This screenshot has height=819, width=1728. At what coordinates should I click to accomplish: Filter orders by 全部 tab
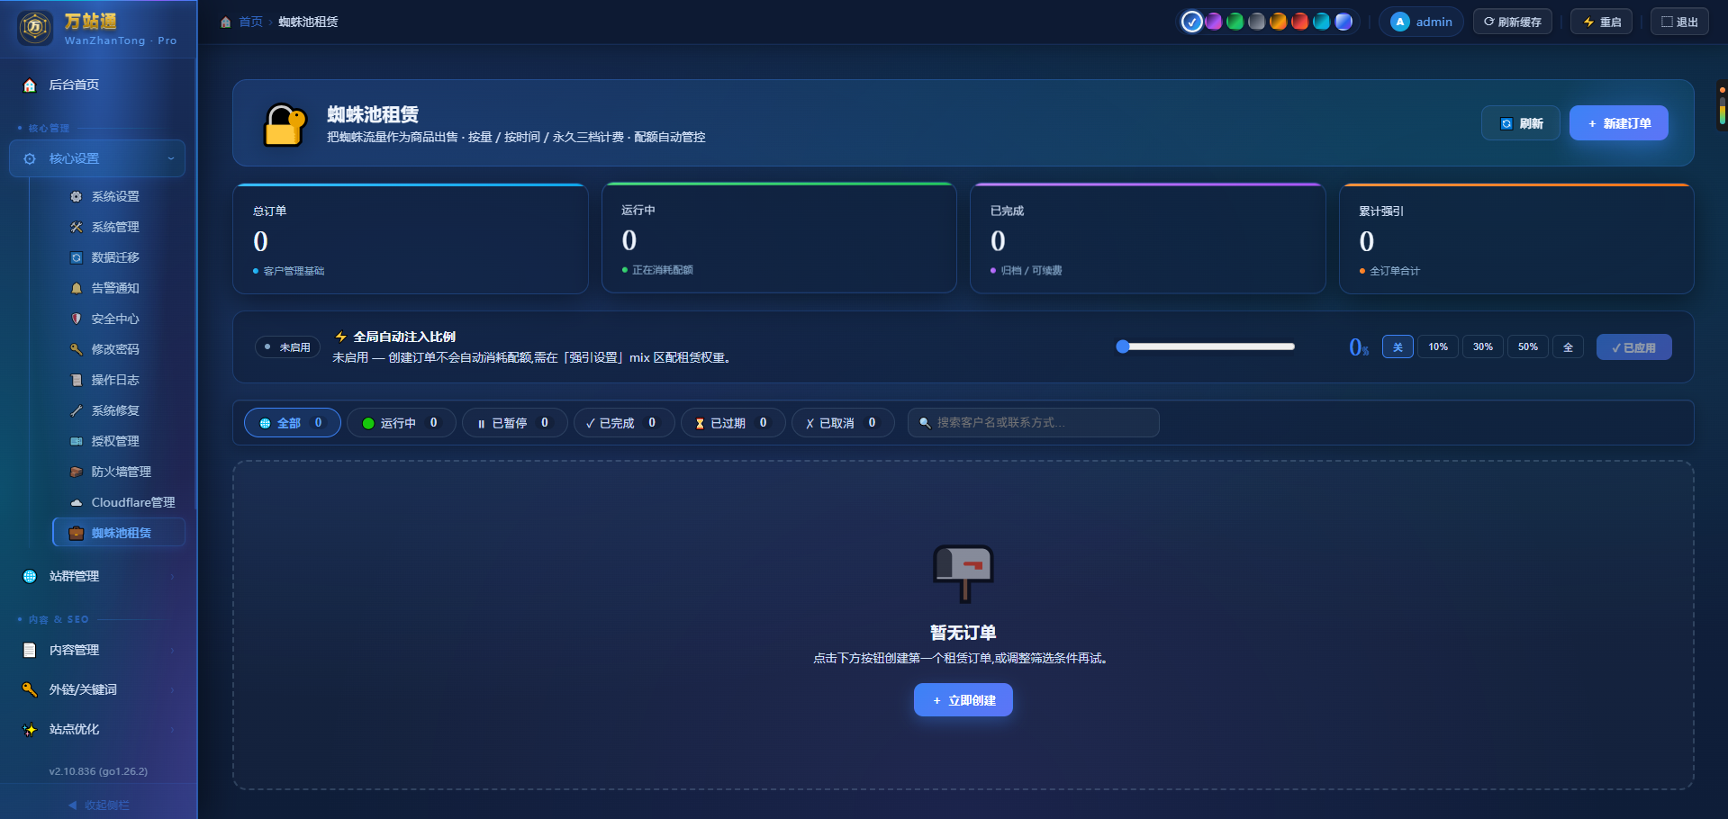point(292,423)
